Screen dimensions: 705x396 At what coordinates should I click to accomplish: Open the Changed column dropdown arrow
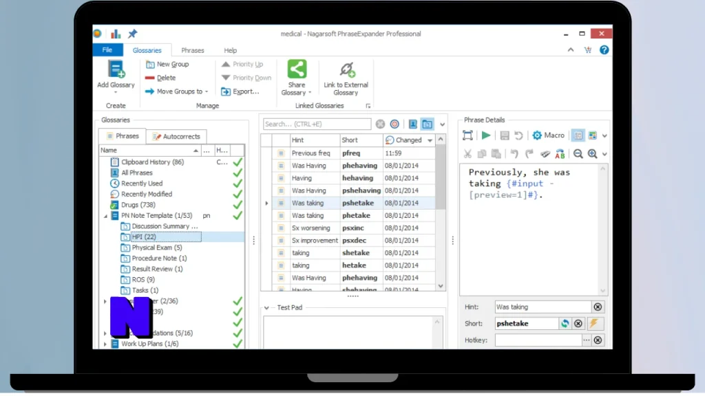click(x=430, y=140)
